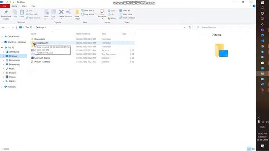
Task: Click the Search Desktop field
Action: coord(224,27)
